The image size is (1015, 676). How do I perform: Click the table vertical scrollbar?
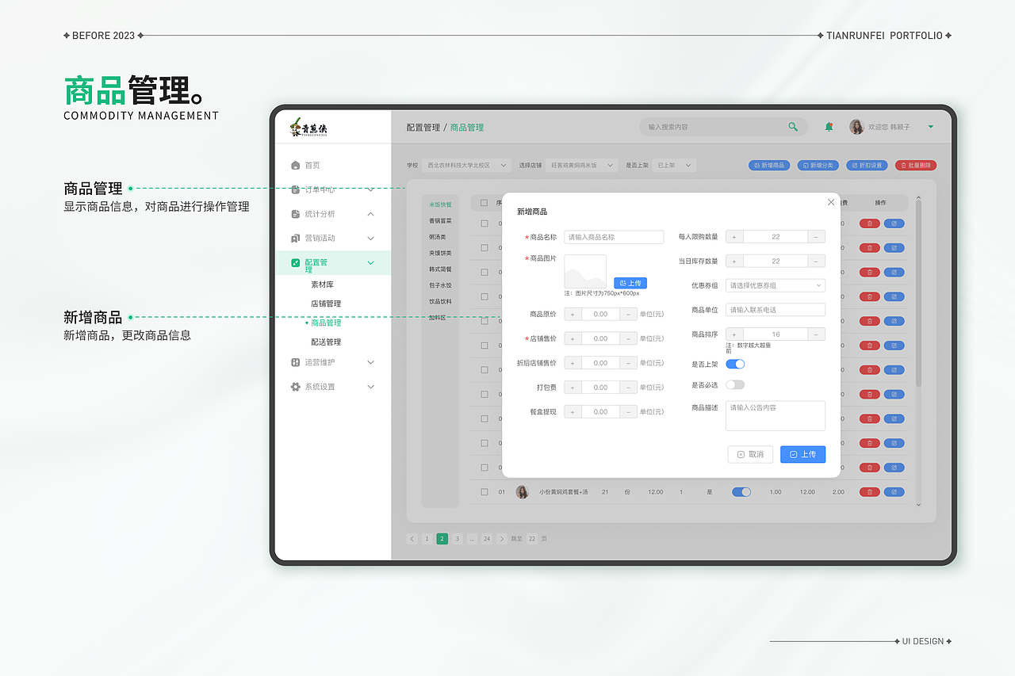click(x=919, y=293)
